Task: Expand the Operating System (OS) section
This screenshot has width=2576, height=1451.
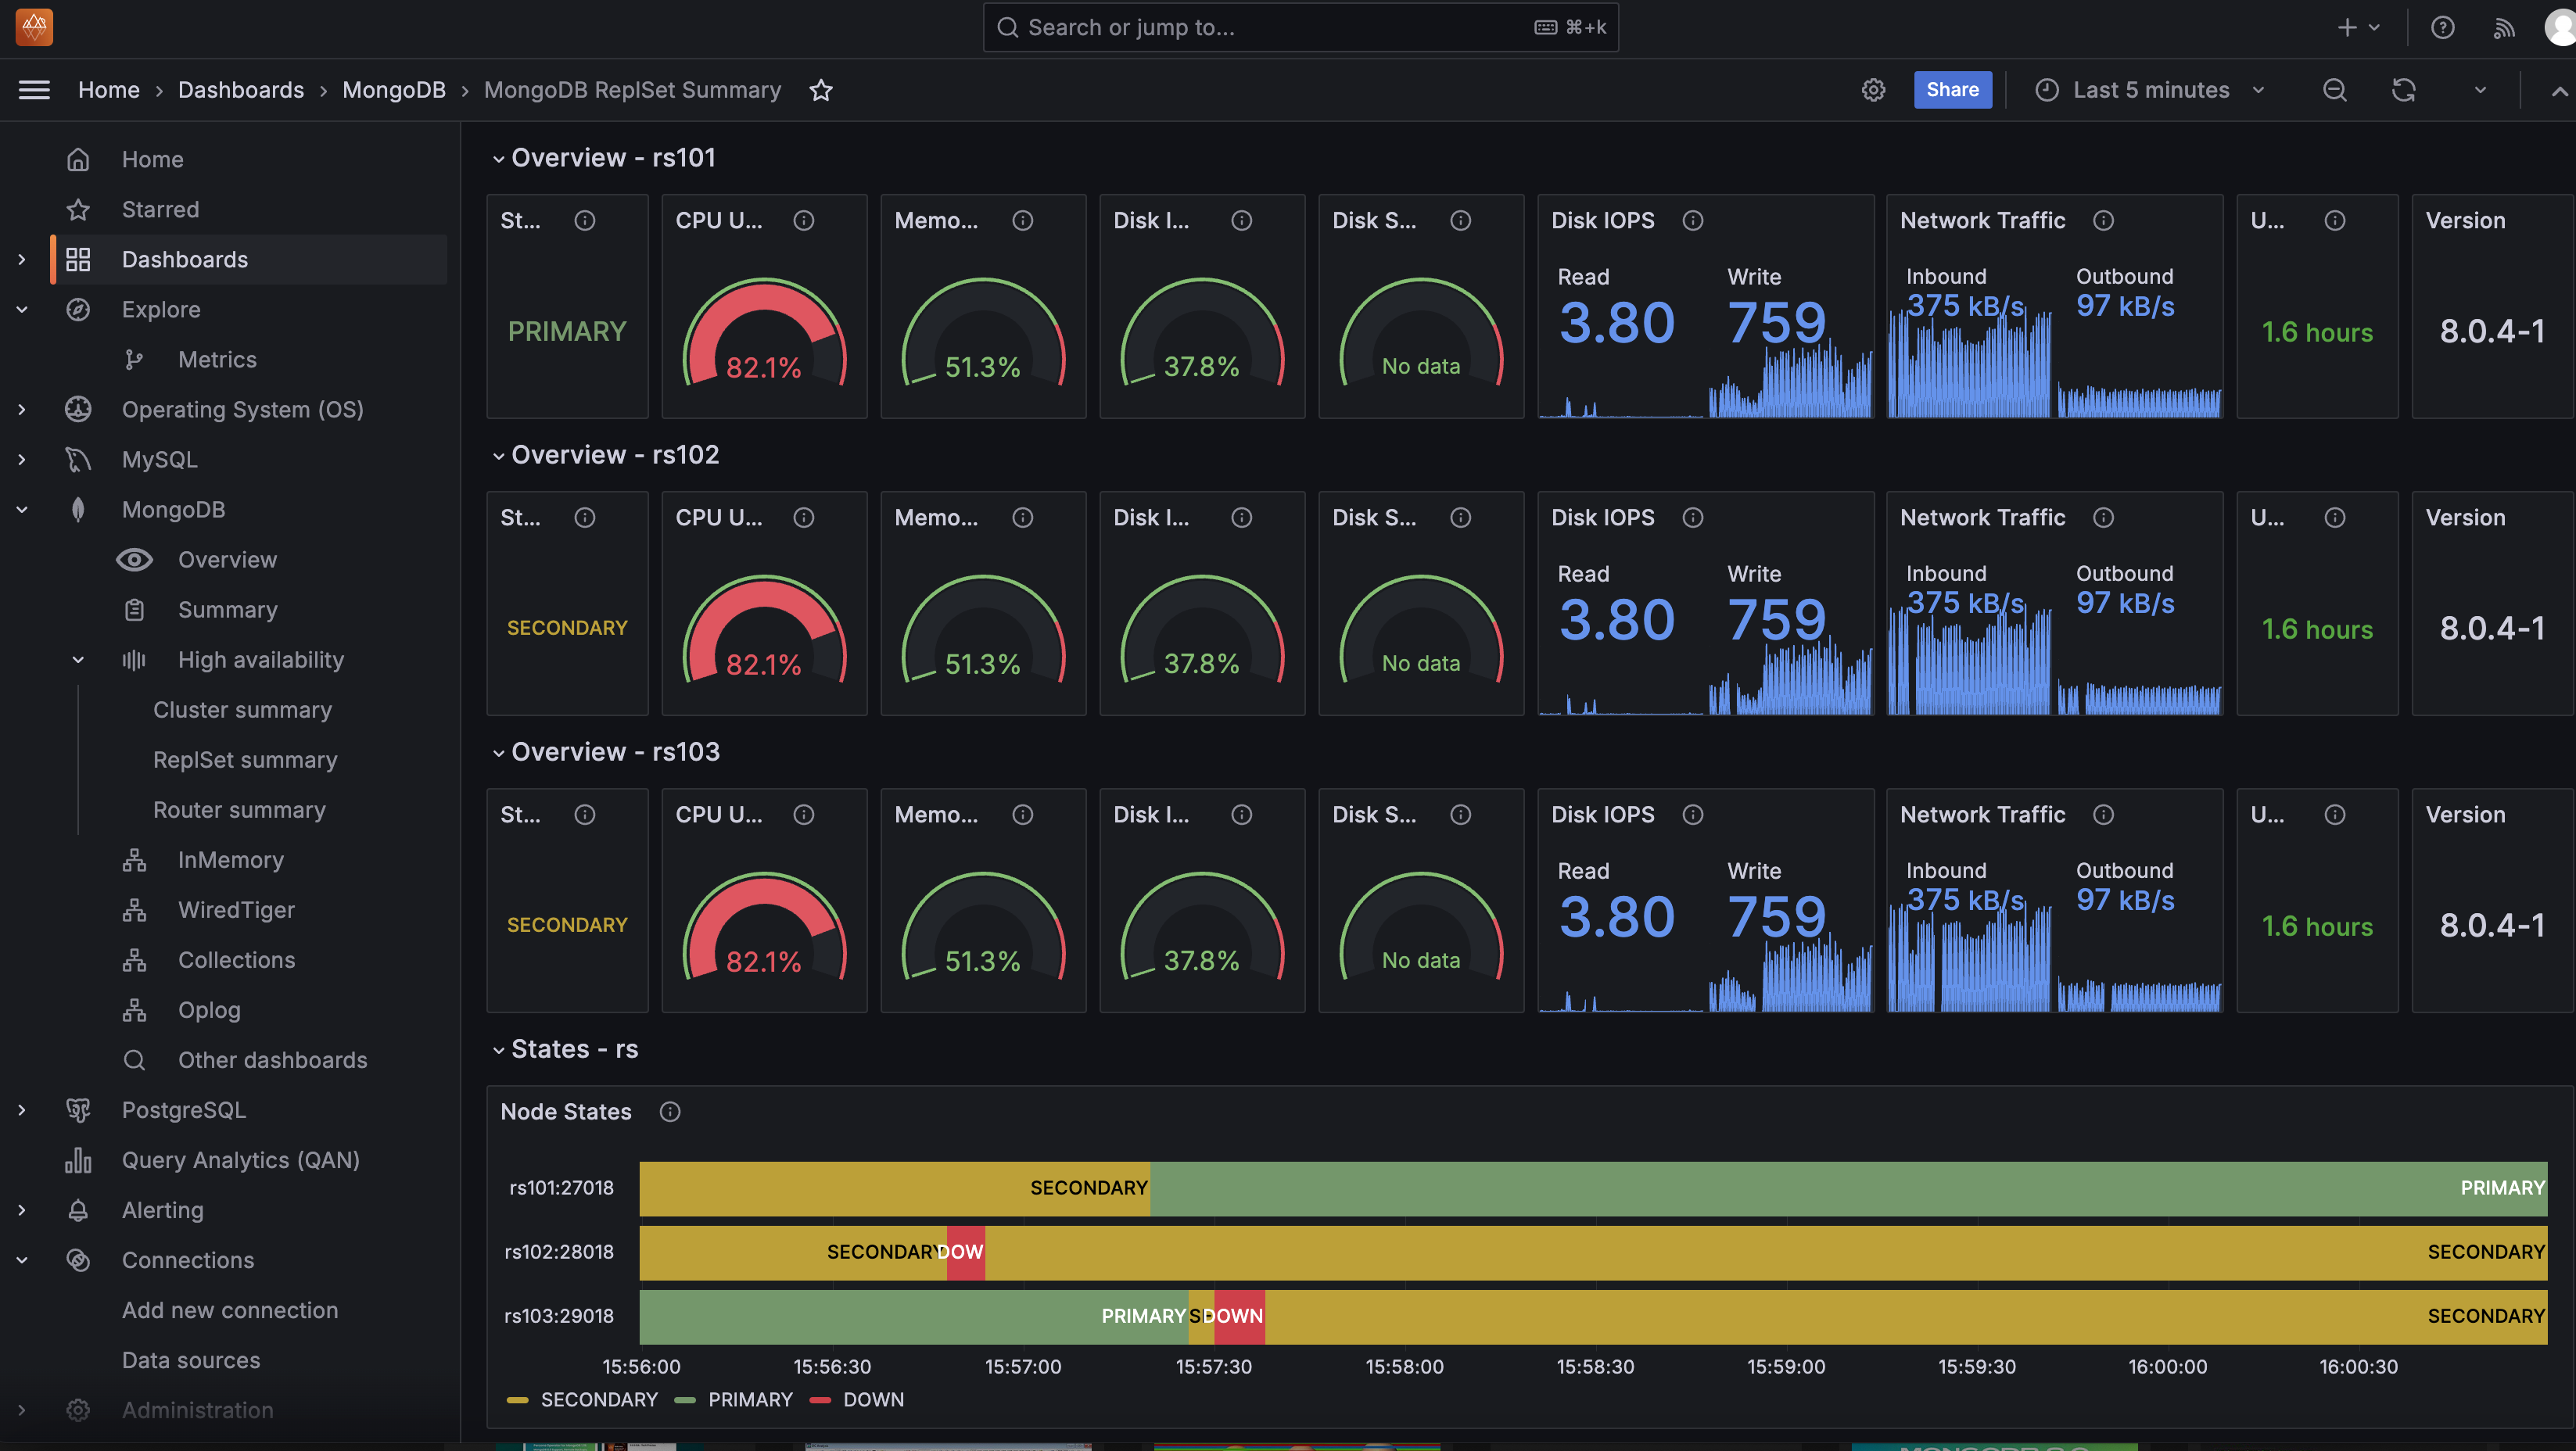Action: 22,409
